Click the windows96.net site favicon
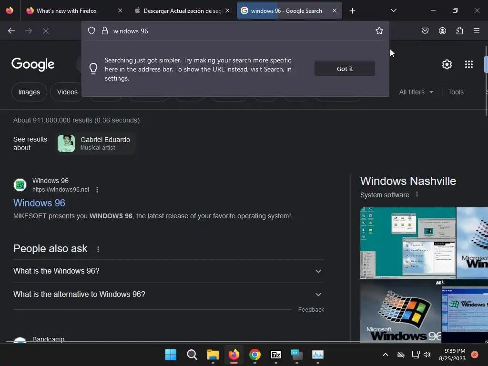The height and width of the screenshot is (366, 488). coord(20,185)
